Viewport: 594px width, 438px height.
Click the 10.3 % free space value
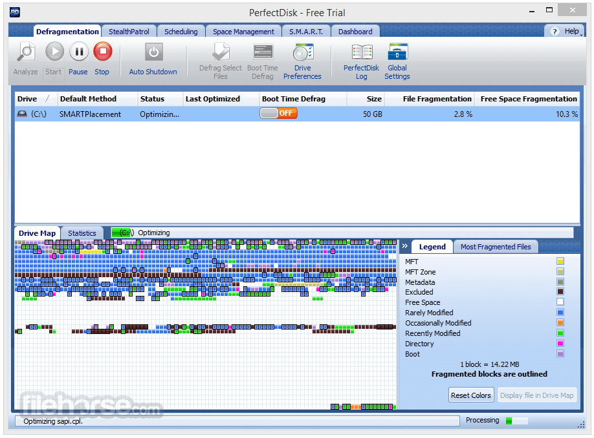(x=567, y=114)
